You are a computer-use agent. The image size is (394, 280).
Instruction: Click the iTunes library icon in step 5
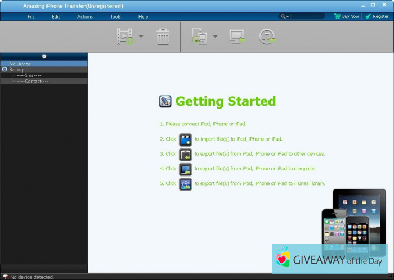(x=185, y=184)
